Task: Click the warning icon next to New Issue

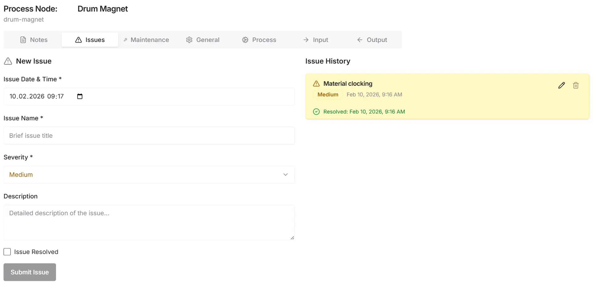Action: click(x=8, y=61)
